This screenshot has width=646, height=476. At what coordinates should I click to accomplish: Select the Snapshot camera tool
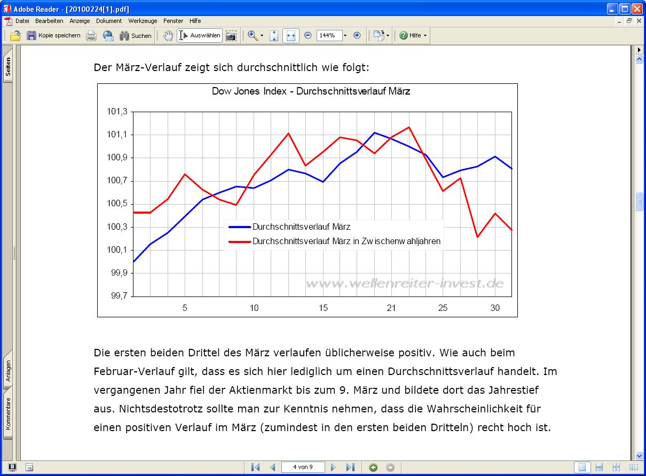click(231, 36)
